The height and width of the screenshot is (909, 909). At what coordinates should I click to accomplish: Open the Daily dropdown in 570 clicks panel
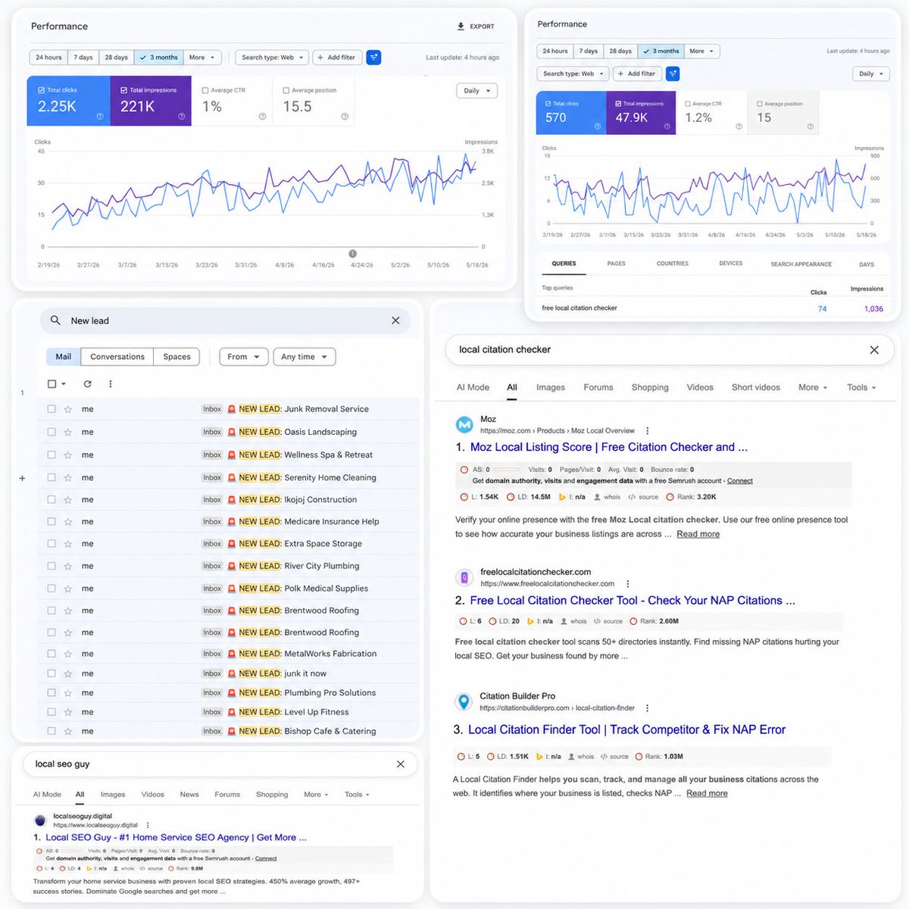[870, 73]
